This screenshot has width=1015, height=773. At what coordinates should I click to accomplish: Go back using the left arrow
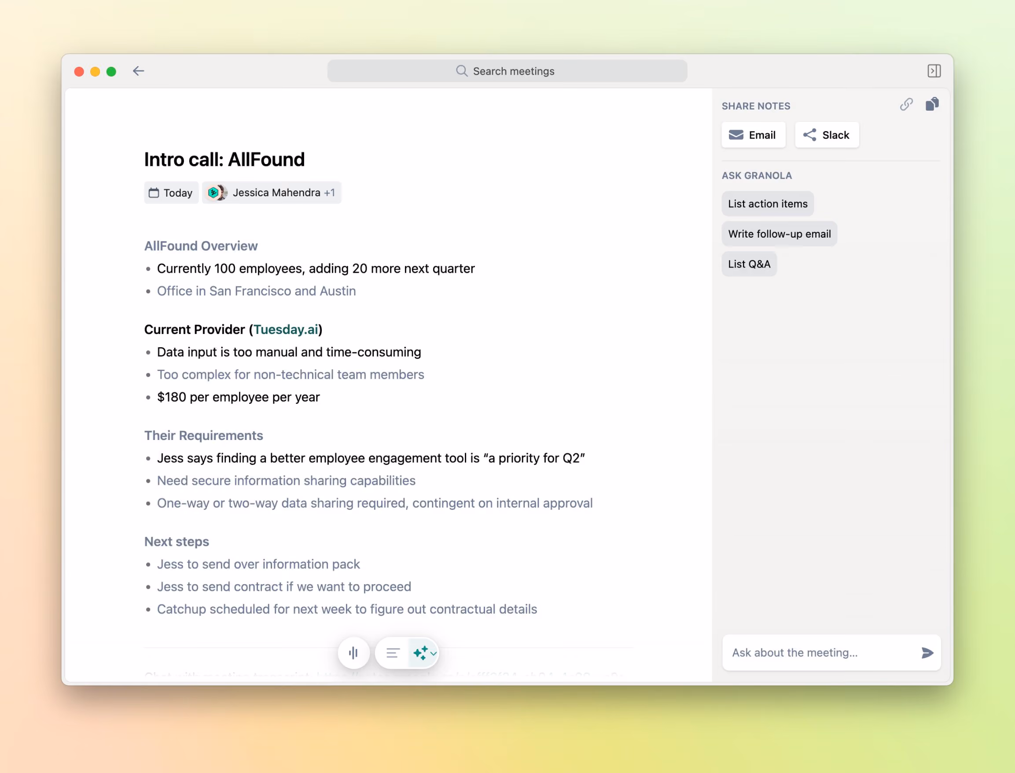click(x=139, y=71)
